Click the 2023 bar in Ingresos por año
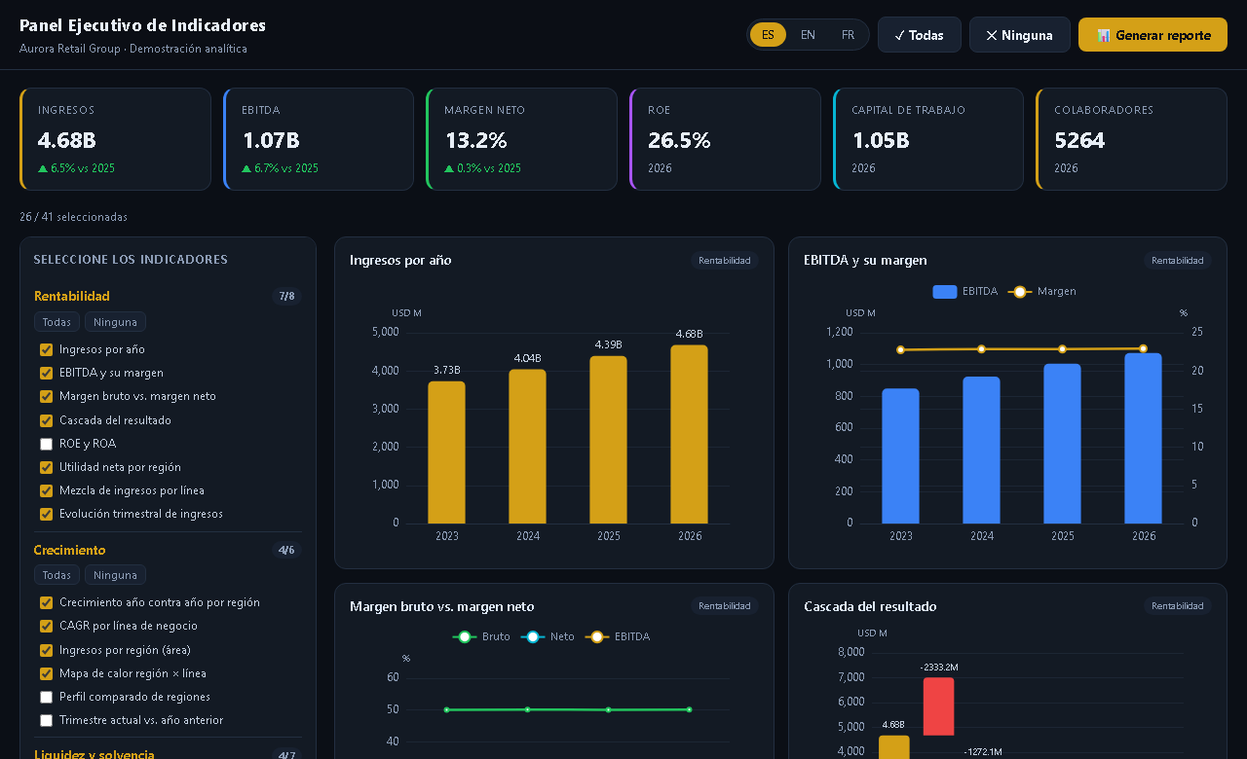The height and width of the screenshot is (759, 1247). [447, 452]
